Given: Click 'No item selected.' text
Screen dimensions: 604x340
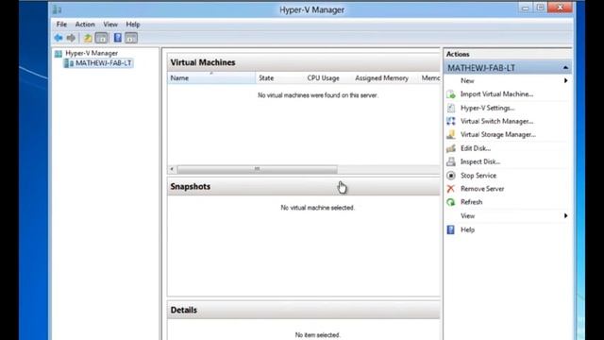Looking at the screenshot, I should click(318, 335).
